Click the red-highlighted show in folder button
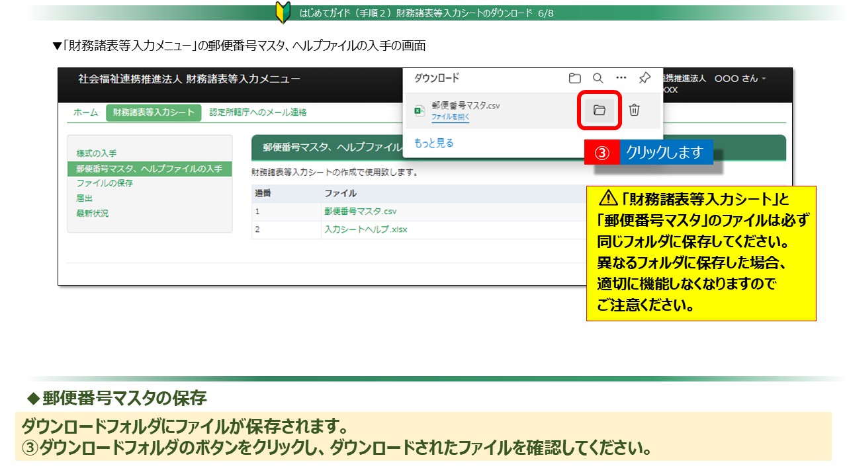The width and height of the screenshot is (847, 476). [600, 110]
